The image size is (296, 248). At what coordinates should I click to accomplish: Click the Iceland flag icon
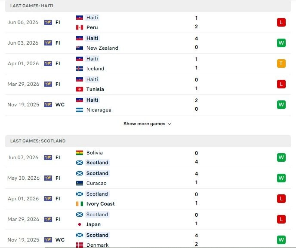pos(80,69)
